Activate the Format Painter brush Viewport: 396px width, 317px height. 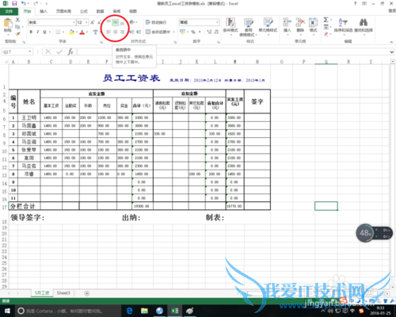point(17,33)
